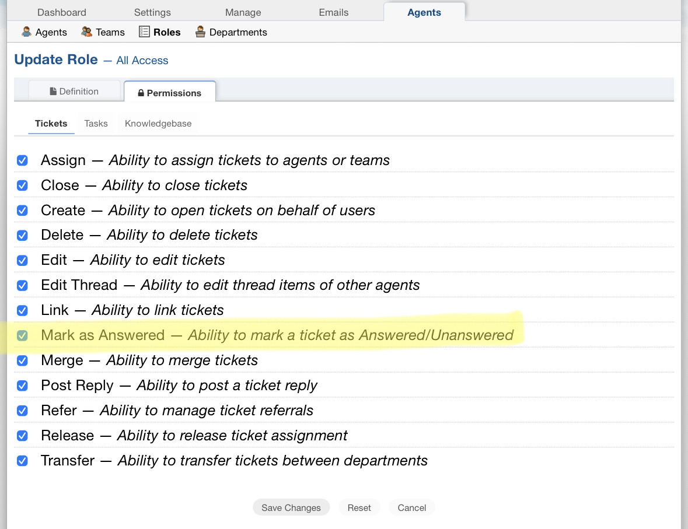Switch to the Tasks permissions tab

pos(96,124)
